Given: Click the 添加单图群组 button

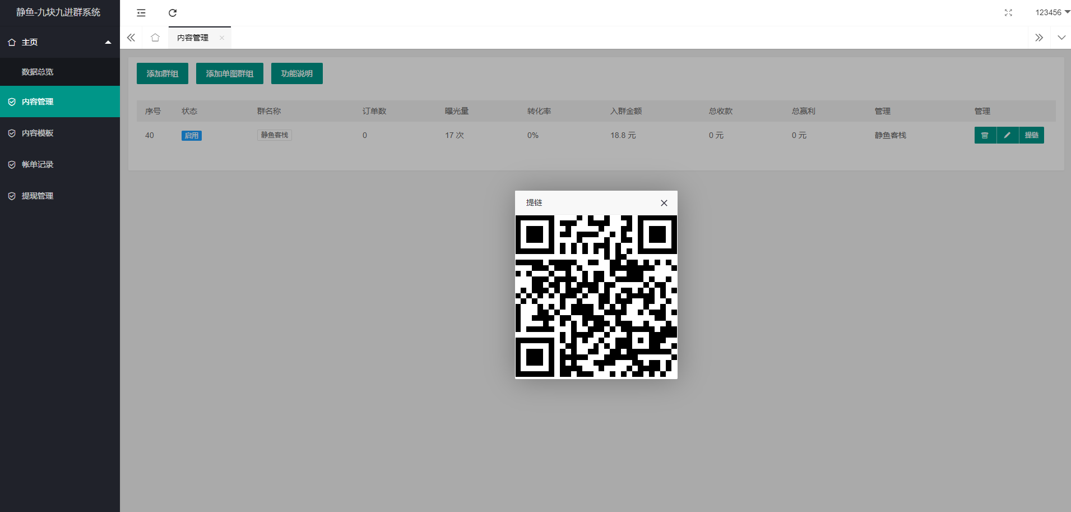Looking at the screenshot, I should pos(230,73).
